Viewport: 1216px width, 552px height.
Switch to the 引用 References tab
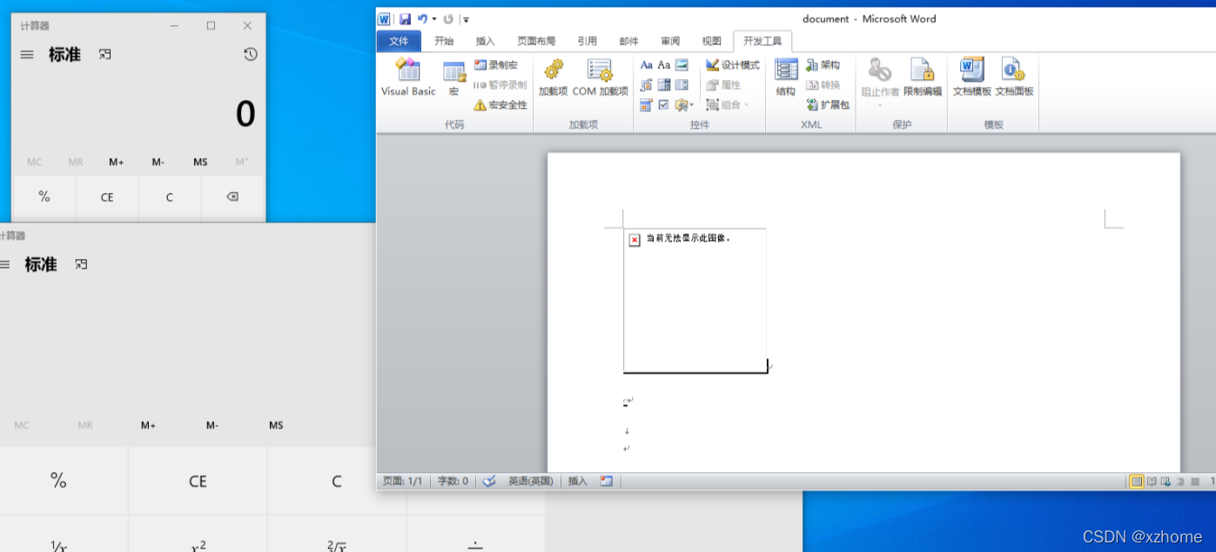(x=587, y=41)
